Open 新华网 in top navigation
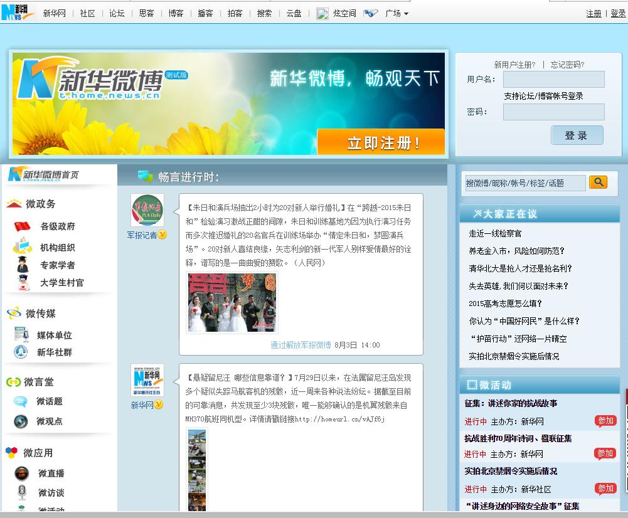 pyautogui.click(x=54, y=13)
